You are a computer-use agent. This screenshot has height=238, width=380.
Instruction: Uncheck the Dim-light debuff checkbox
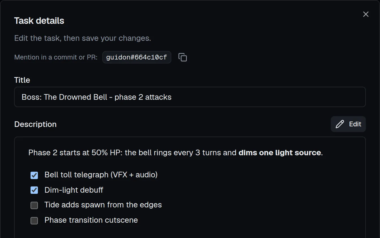(34, 190)
